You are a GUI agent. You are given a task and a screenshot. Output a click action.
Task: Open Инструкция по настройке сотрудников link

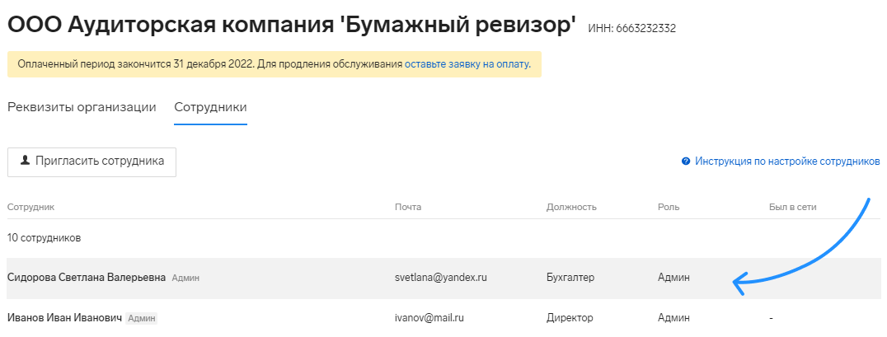tap(787, 161)
